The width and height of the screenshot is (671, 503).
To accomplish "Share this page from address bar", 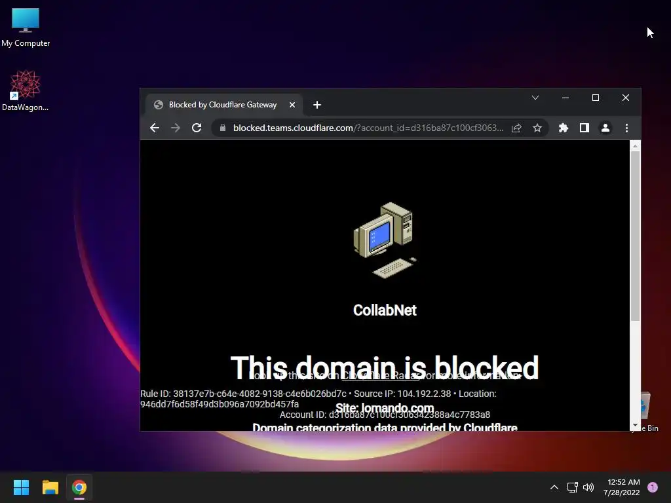I will coord(516,128).
